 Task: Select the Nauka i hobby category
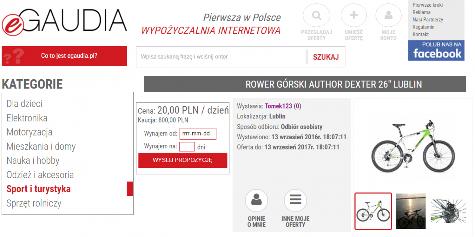point(33,161)
